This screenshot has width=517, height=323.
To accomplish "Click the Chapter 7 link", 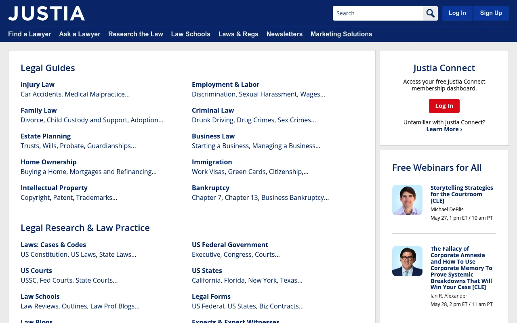I will (x=207, y=197).
